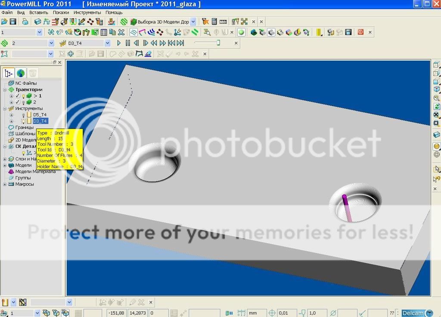The image size is (441, 317).
Task: Toggle light bulb for tool D5_T4
Action: pyautogui.click(x=23, y=115)
